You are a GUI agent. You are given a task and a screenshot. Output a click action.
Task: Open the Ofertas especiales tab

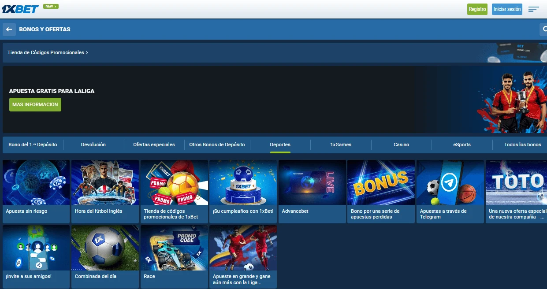click(154, 144)
